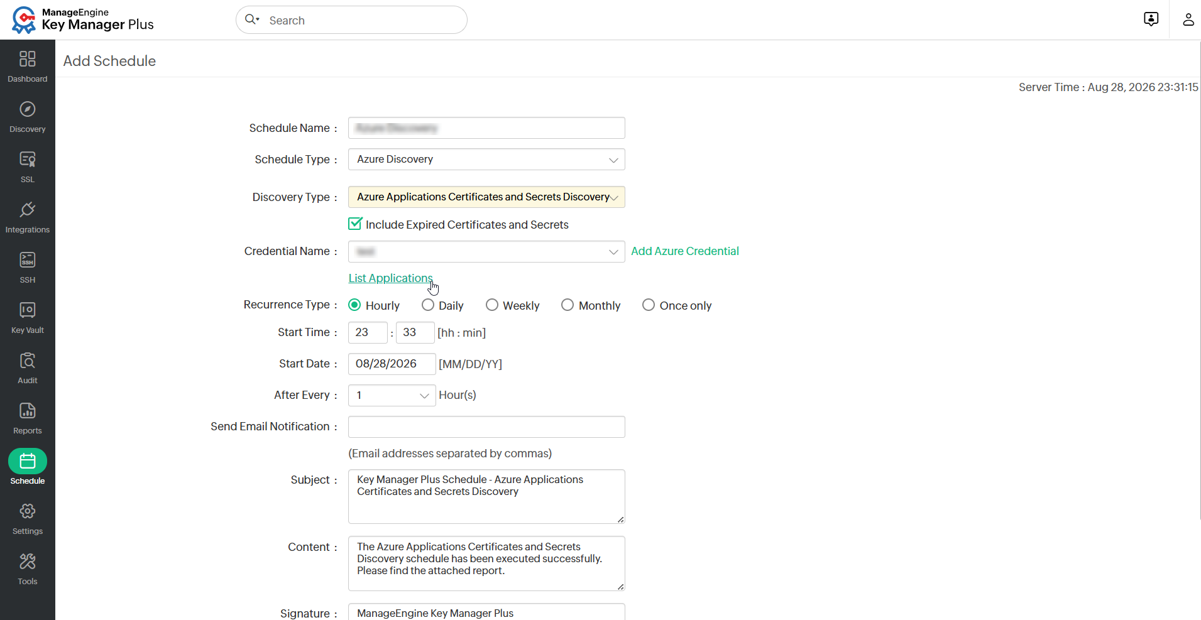Focus the top Search box

351,20
